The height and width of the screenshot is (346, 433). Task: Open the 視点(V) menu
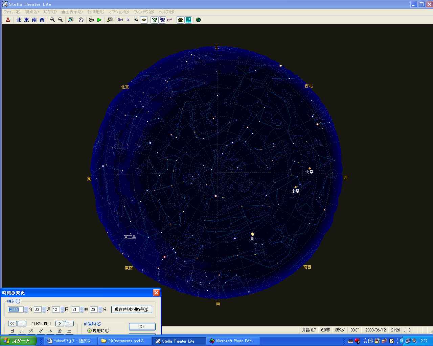[32, 12]
